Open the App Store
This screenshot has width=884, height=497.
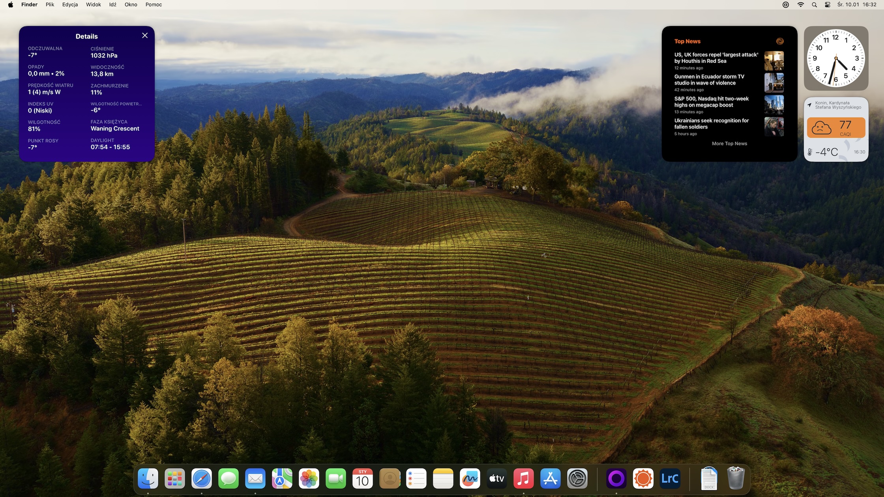point(550,478)
